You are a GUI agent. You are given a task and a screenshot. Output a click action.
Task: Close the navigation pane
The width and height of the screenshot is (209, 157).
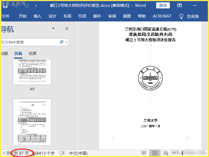[x=67, y=29]
